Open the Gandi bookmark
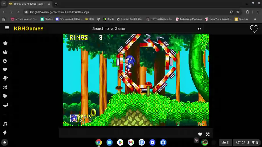 109,19
